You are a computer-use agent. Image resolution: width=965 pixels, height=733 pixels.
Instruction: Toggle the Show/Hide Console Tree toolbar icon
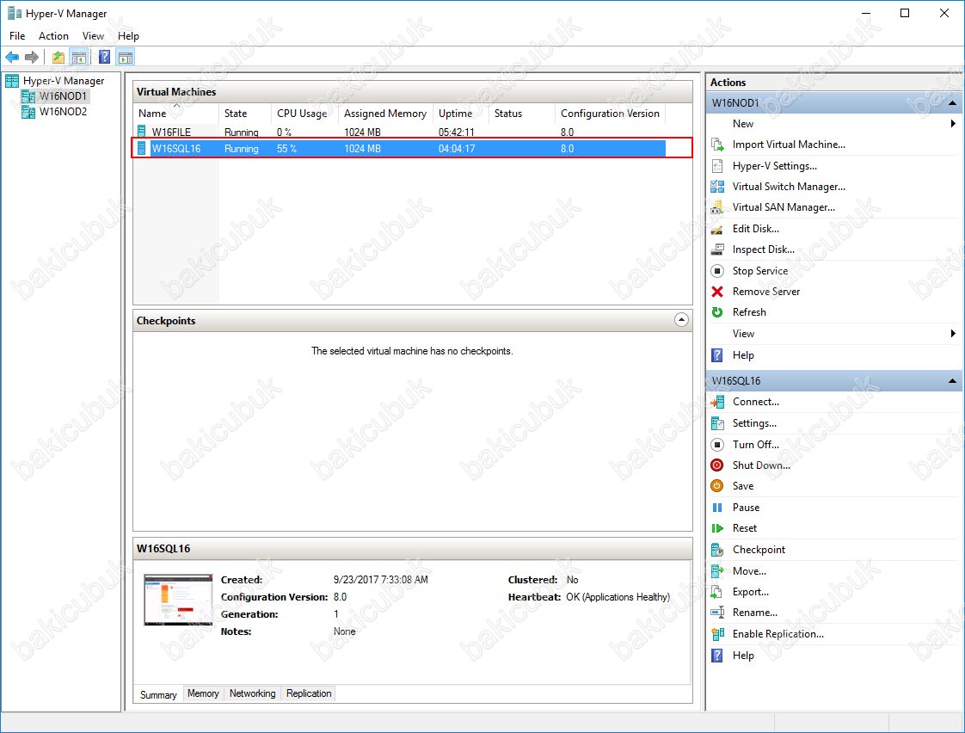coord(79,58)
